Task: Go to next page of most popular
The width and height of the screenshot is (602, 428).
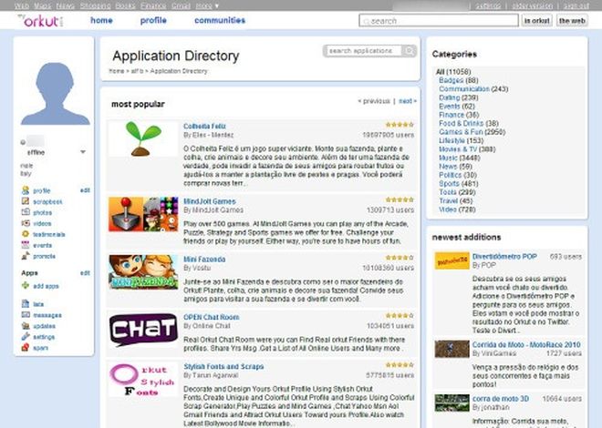Action: (x=408, y=101)
